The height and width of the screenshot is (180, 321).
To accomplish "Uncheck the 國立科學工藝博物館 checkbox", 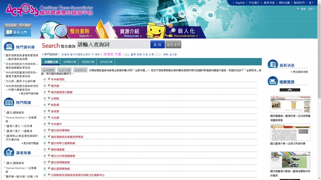I will tap(49, 143).
